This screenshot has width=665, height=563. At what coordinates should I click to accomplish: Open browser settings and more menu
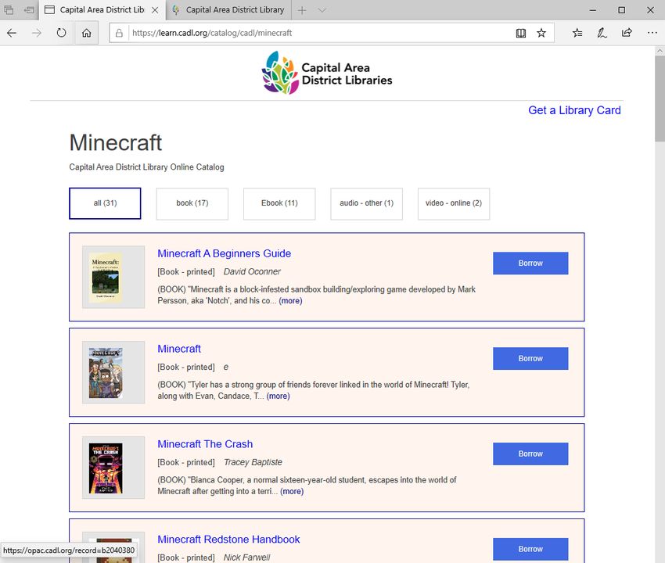(652, 33)
